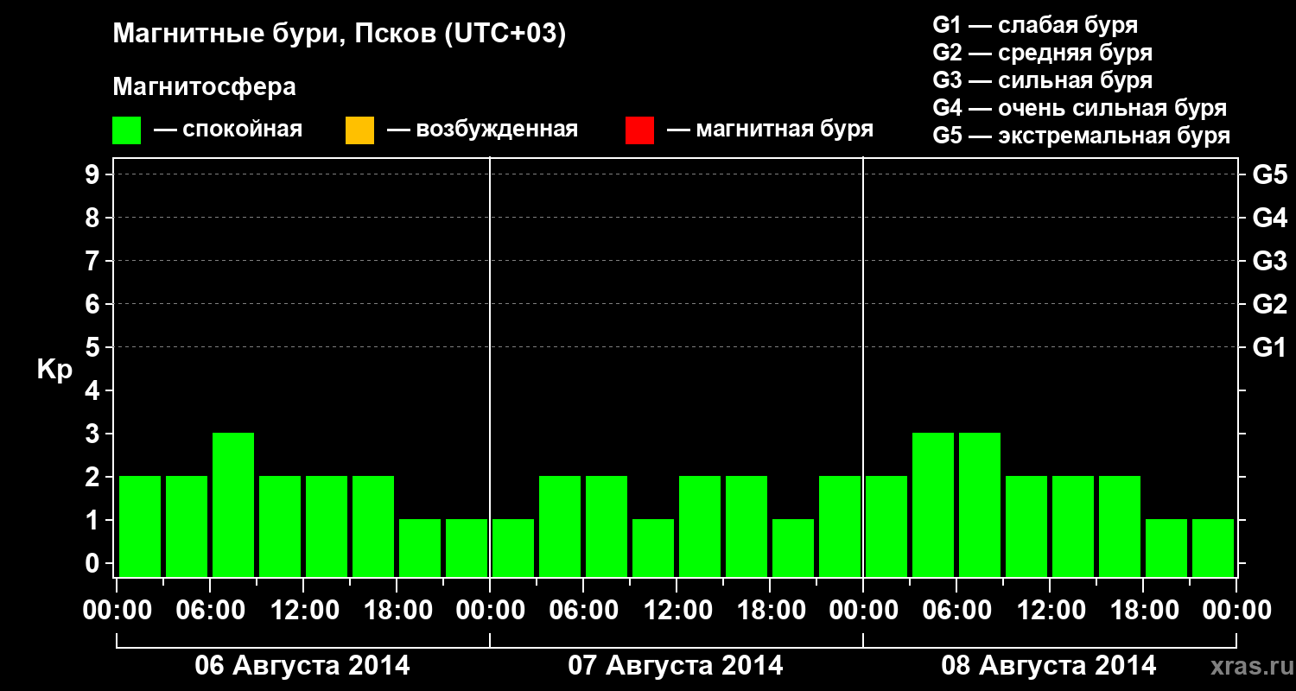Click the orange 'возбужденная' legend swatch

pyautogui.click(x=359, y=130)
